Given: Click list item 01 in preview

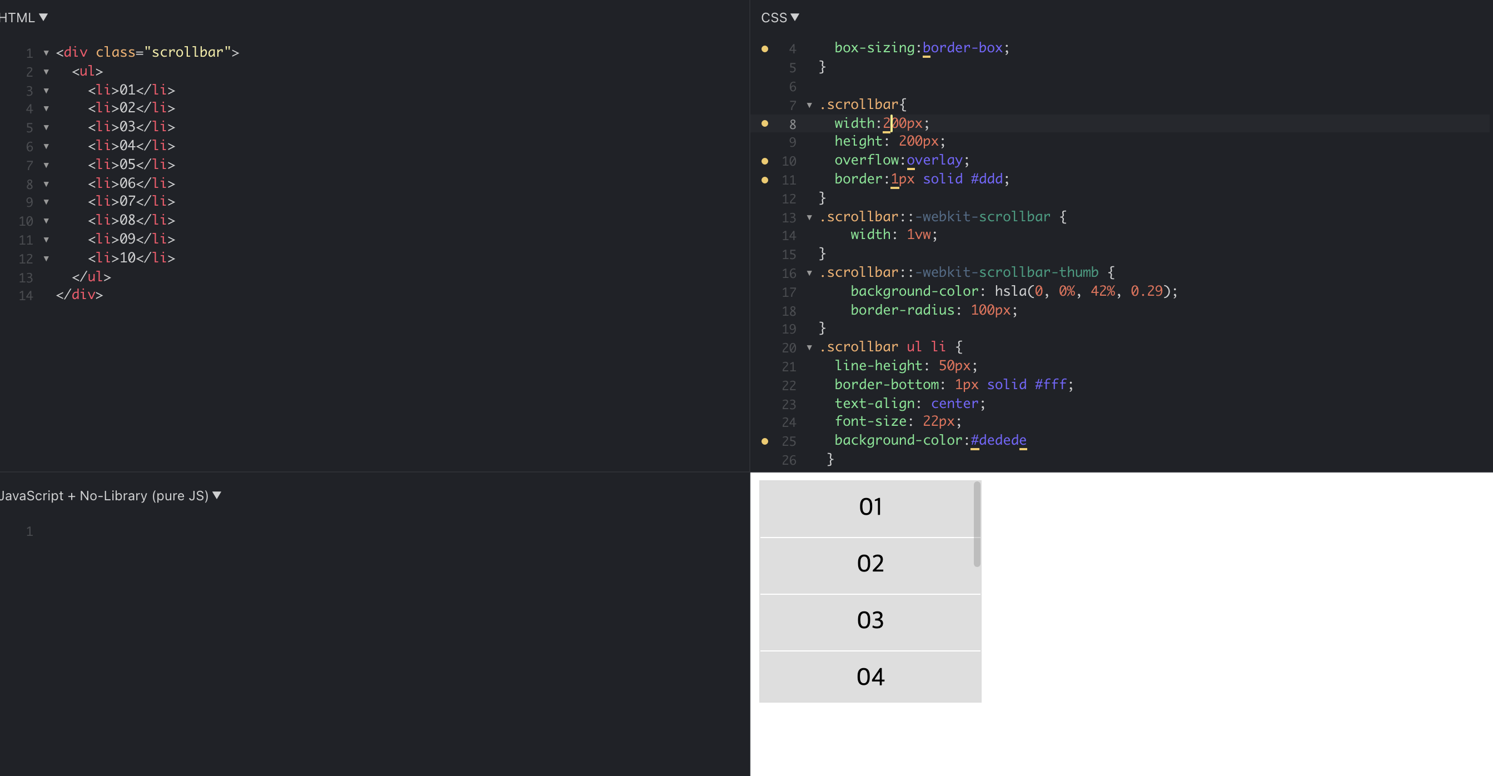Looking at the screenshot, I should coord(869,507).
